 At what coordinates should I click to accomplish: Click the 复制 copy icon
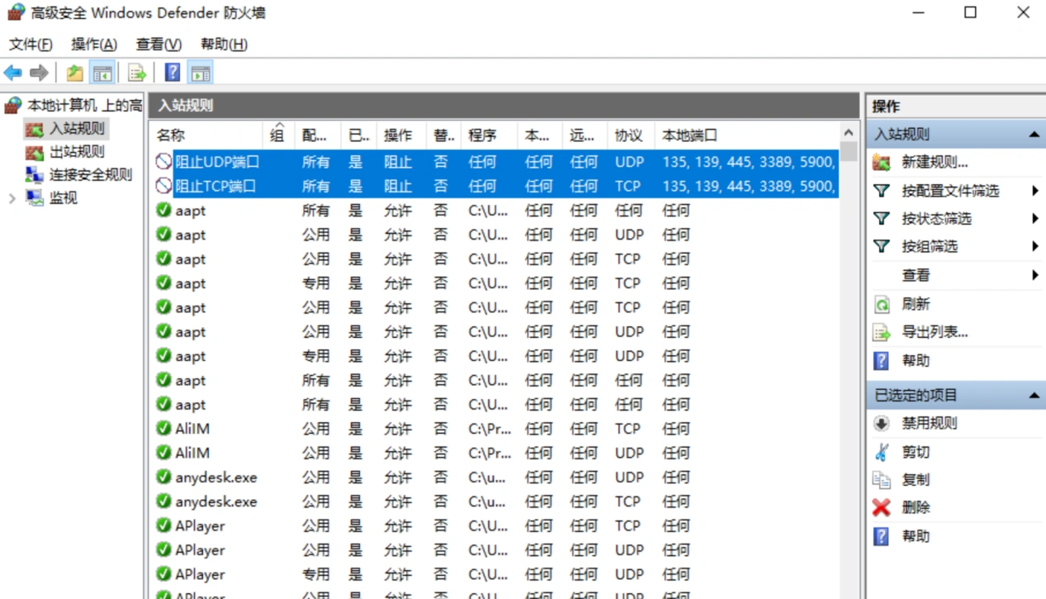point(882,480)
